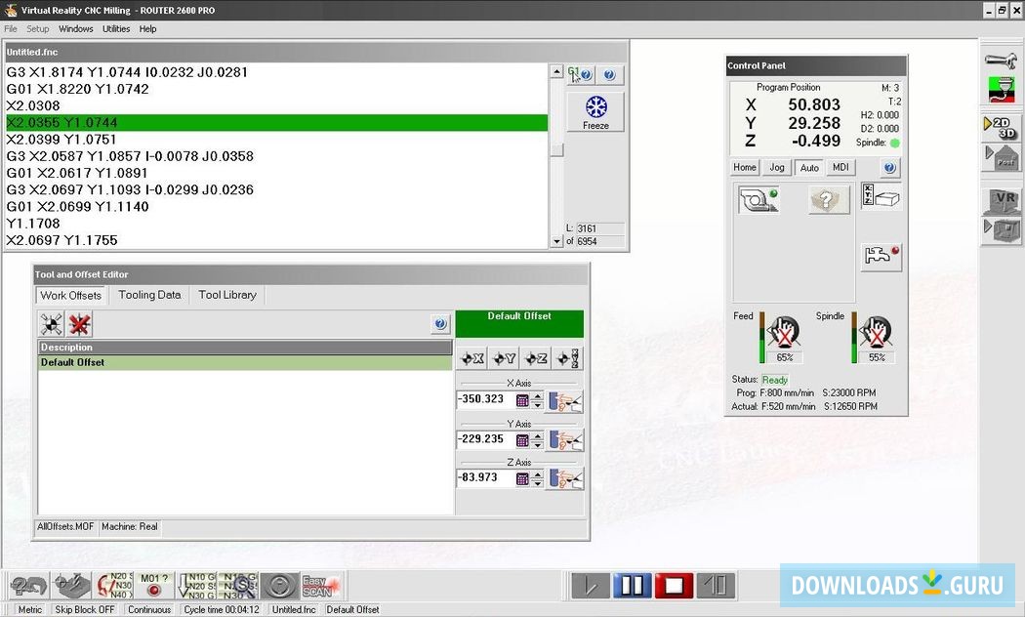This screenshot has height=617, width=1025.
Task: Click Y Axis offset value field
Action: tap(485, 440)
